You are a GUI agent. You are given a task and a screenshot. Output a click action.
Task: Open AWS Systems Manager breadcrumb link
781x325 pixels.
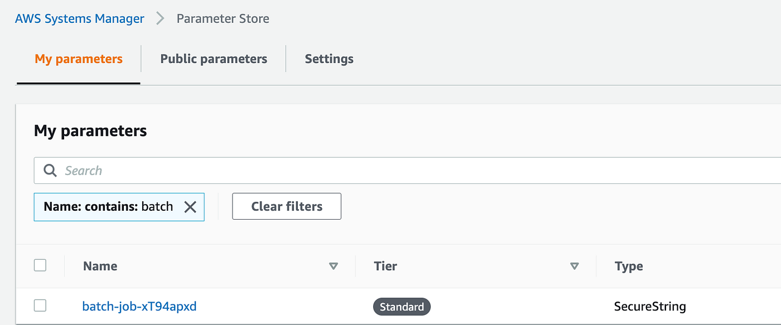click(79, 18)
